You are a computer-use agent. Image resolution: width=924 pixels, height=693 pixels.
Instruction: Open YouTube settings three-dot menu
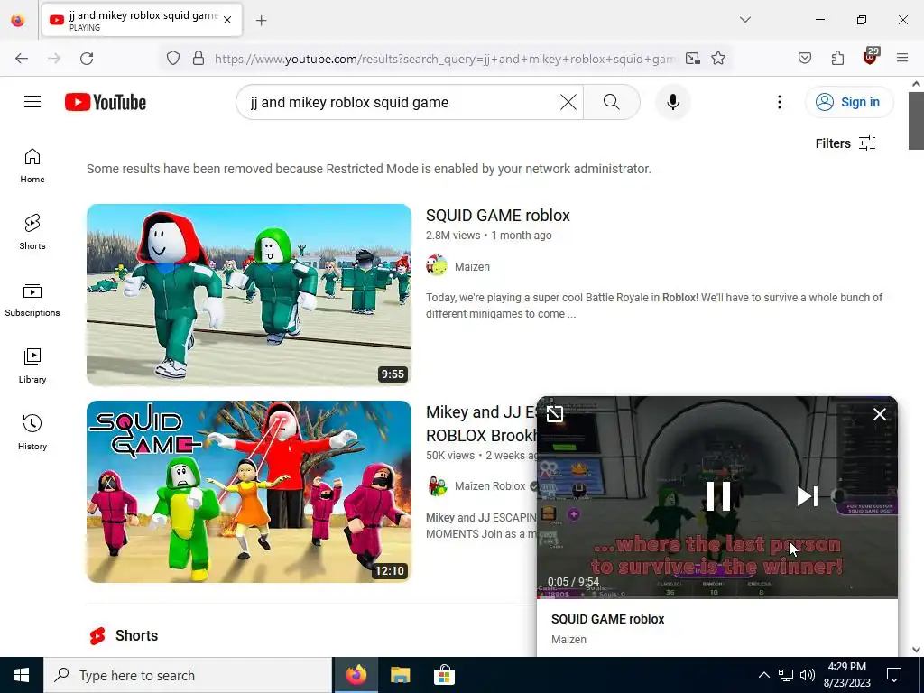click(x=779, y=102)
